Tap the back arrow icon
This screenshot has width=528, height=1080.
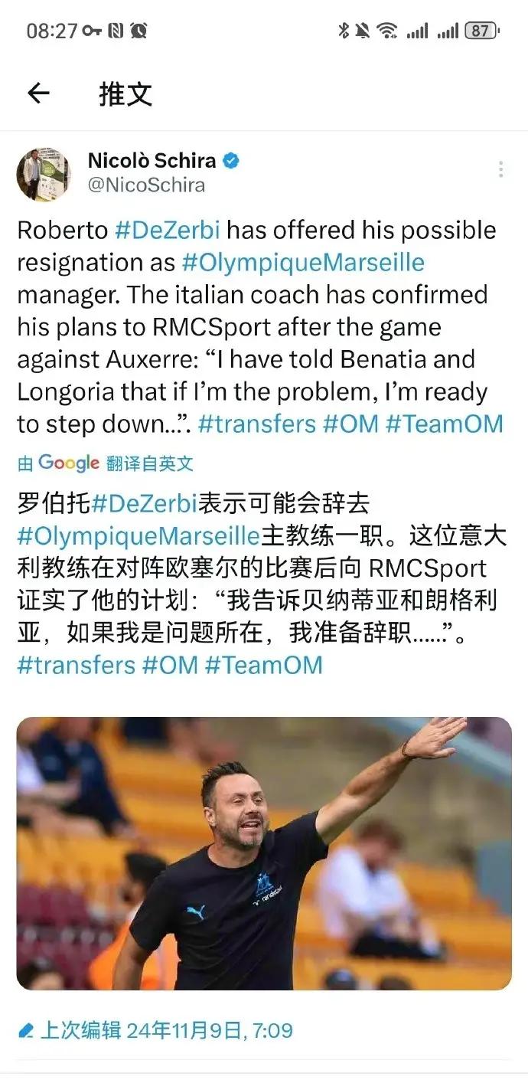click(x=38, y=93)
